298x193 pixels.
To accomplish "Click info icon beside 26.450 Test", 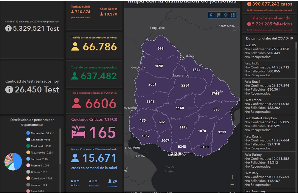I will coord(9,89).
